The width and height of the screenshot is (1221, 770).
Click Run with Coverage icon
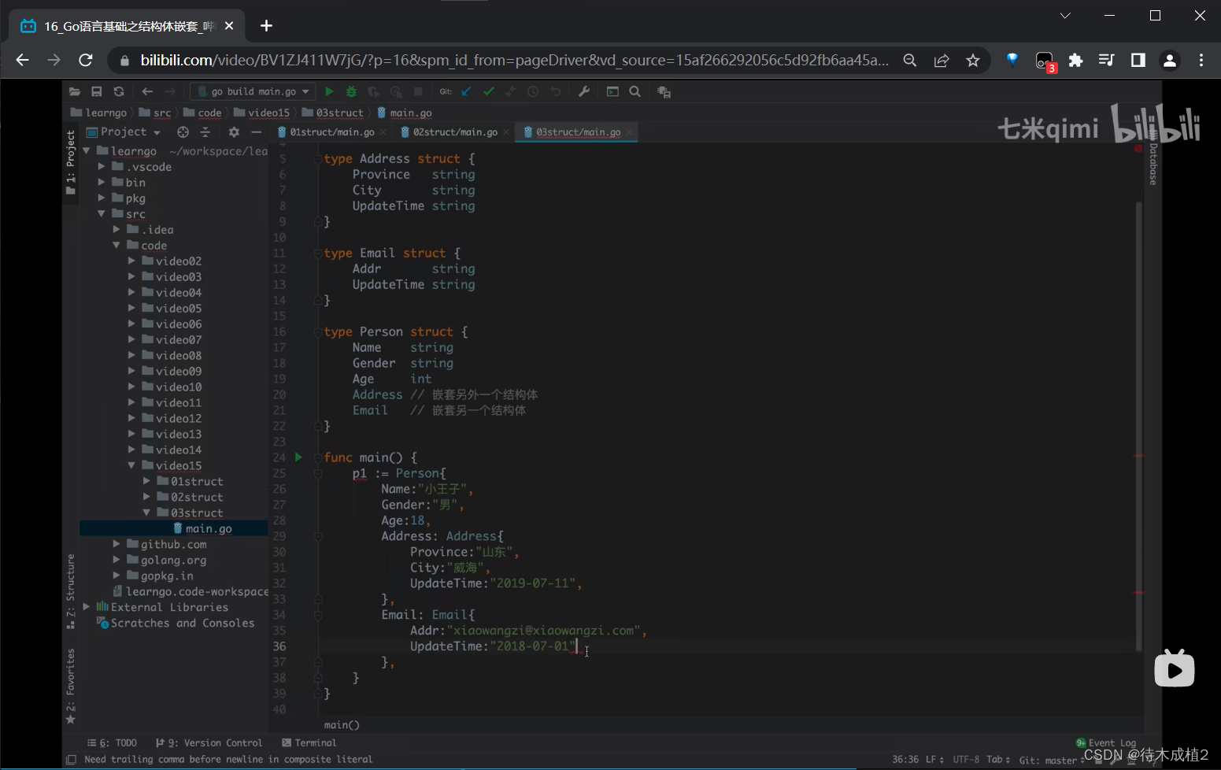pyautogui.click(x=374, y=92)
